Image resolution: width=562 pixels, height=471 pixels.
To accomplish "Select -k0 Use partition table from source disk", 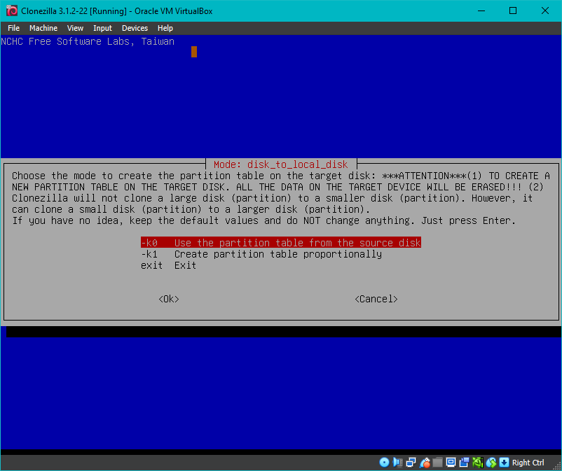I will [x=280, y=243].
